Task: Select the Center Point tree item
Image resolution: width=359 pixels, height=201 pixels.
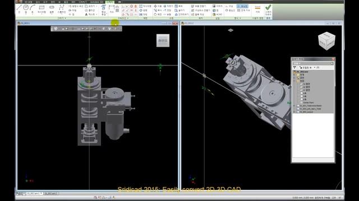Action: click(x=306, y=103)
